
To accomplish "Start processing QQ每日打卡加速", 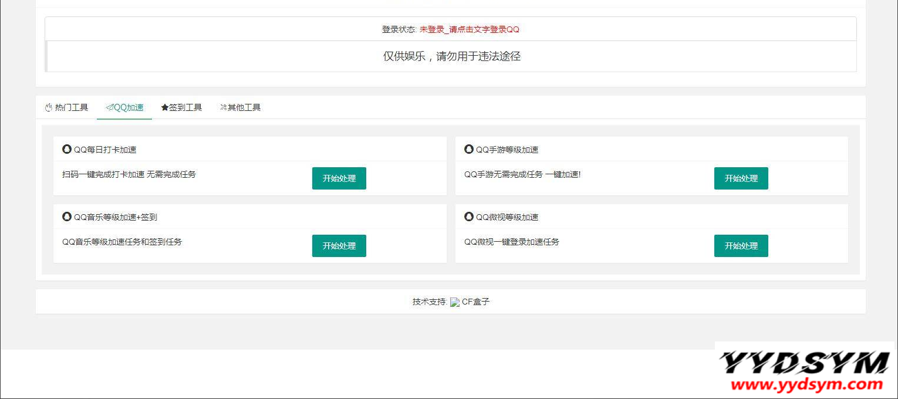I will (x=339, y=178).
